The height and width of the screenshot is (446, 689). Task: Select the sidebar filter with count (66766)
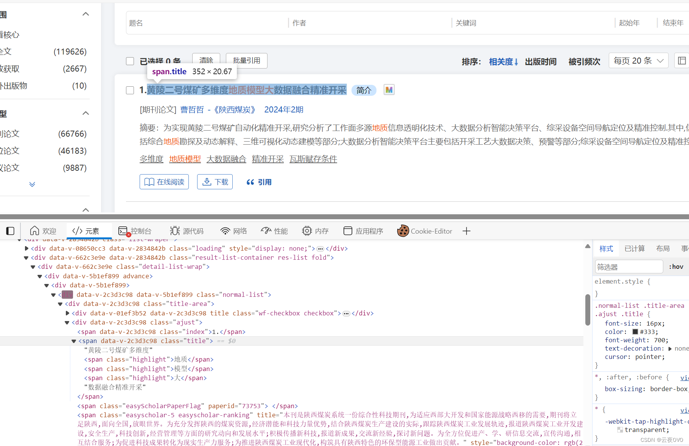(x=44, y=134)
